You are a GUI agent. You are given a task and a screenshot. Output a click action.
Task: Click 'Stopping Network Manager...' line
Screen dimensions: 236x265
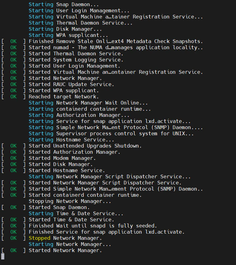pos(70,201)
